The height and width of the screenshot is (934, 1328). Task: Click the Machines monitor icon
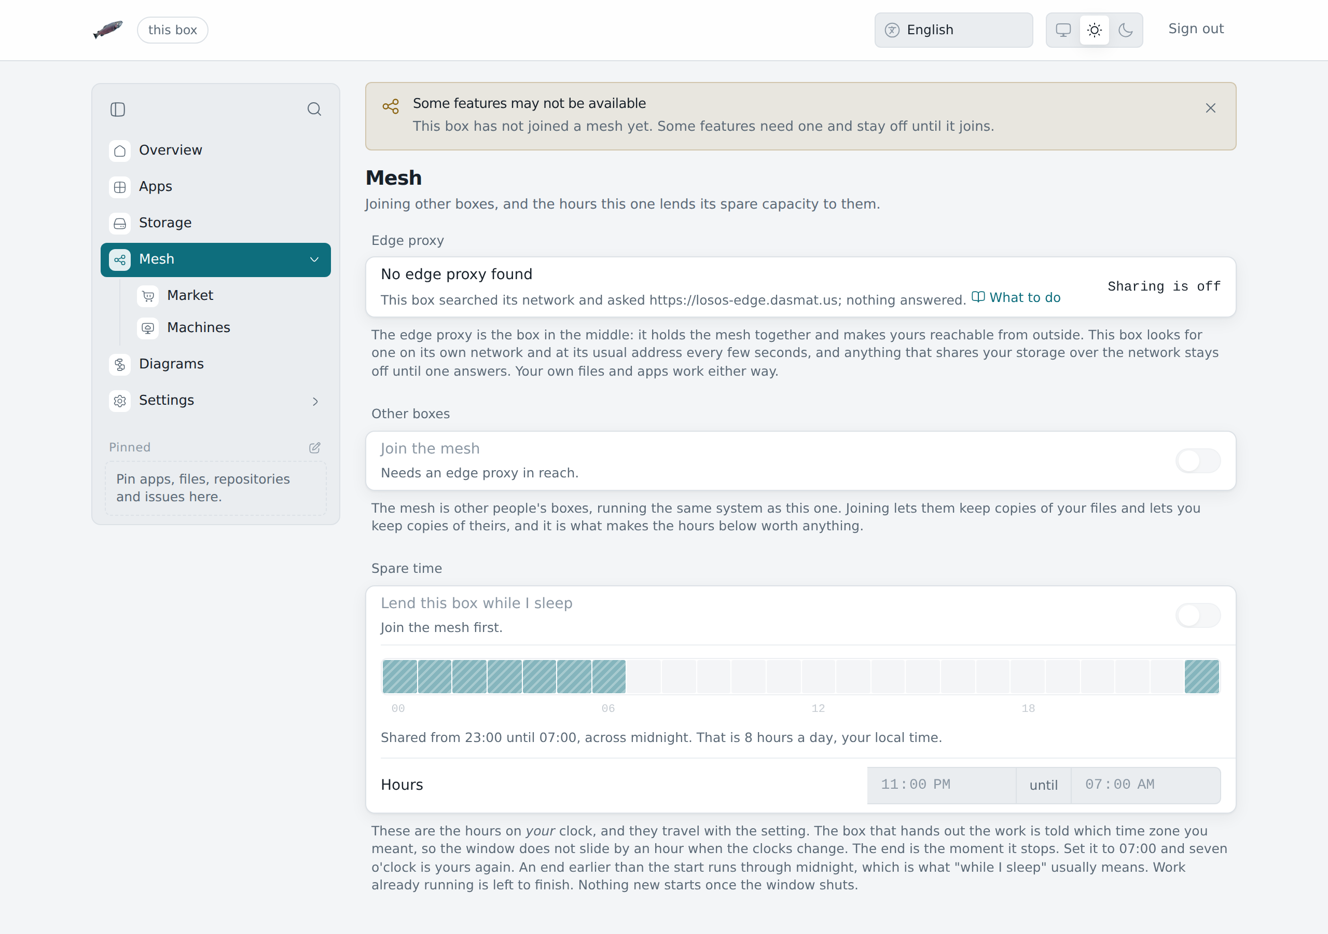click(x=148, y=328)
